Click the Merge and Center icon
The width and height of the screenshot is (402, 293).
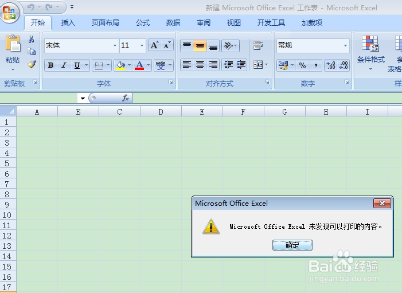tap(258, 65)
